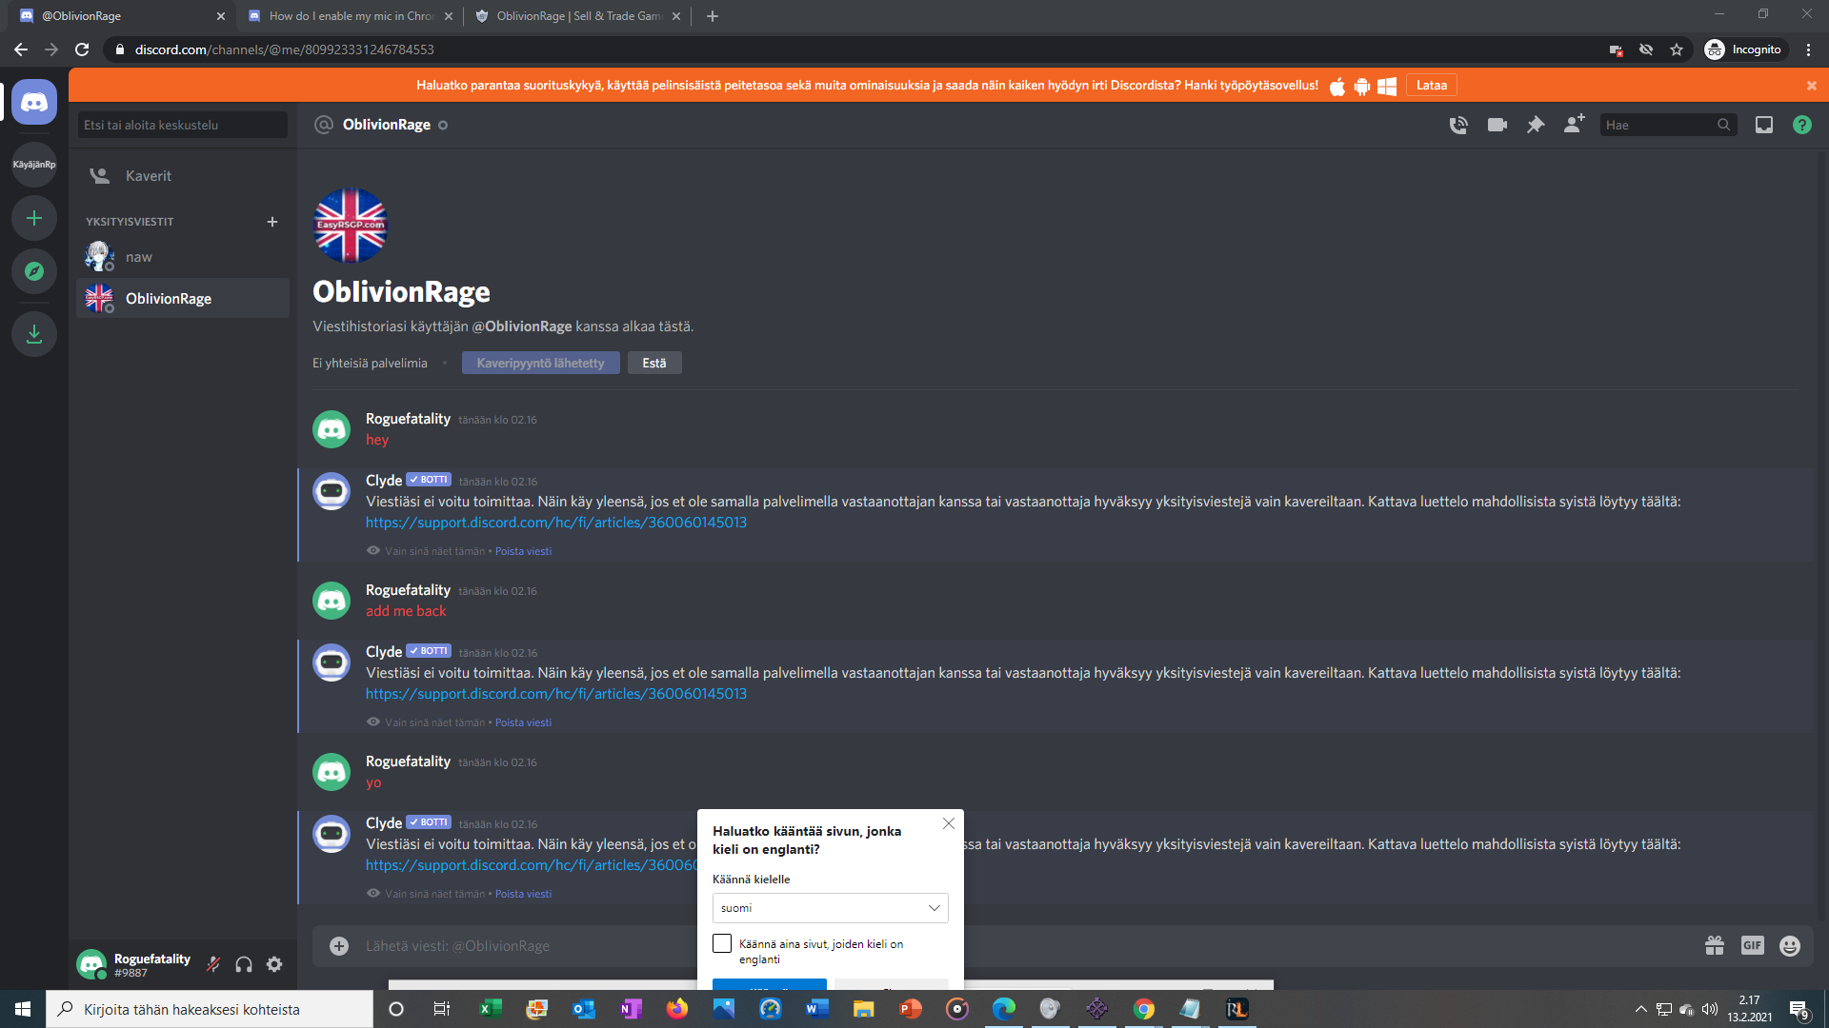
Task: Switch to the mic help Chrome tab
Action: 351,16
